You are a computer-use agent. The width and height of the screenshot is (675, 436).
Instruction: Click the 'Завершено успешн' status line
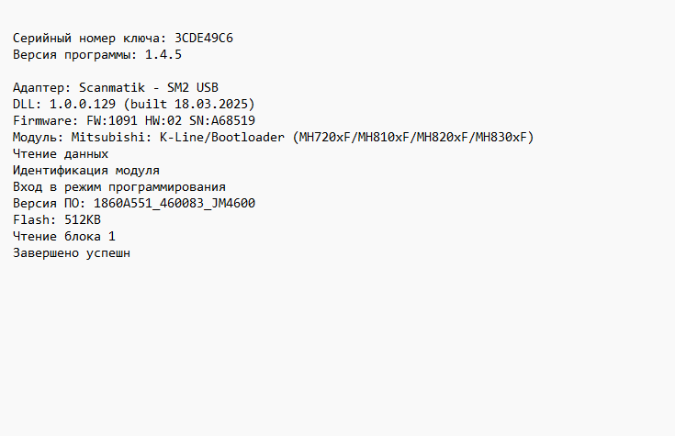[72, 253]
